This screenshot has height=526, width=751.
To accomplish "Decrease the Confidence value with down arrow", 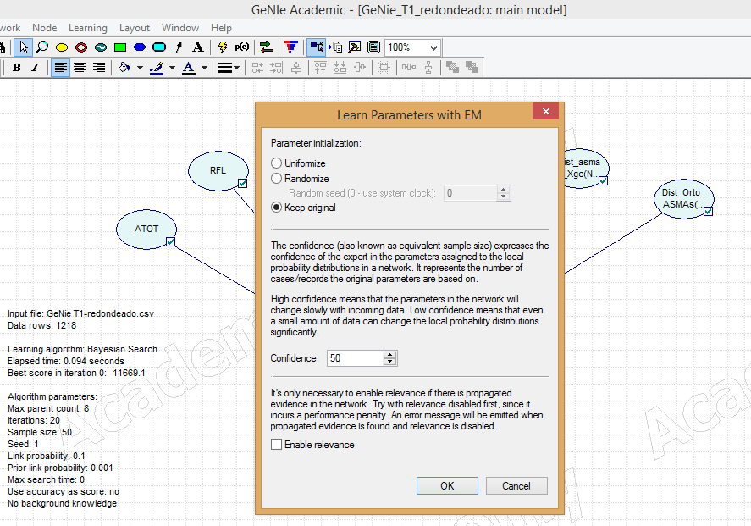I will point(390,362).
